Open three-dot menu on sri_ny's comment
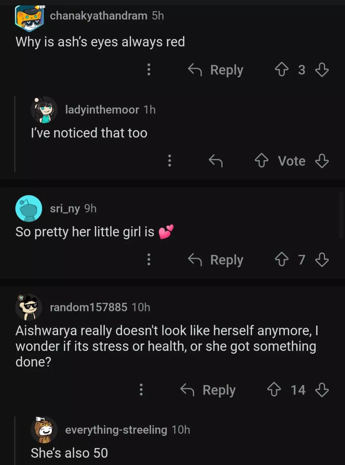The image size is (345, 465). coord(149,260)
